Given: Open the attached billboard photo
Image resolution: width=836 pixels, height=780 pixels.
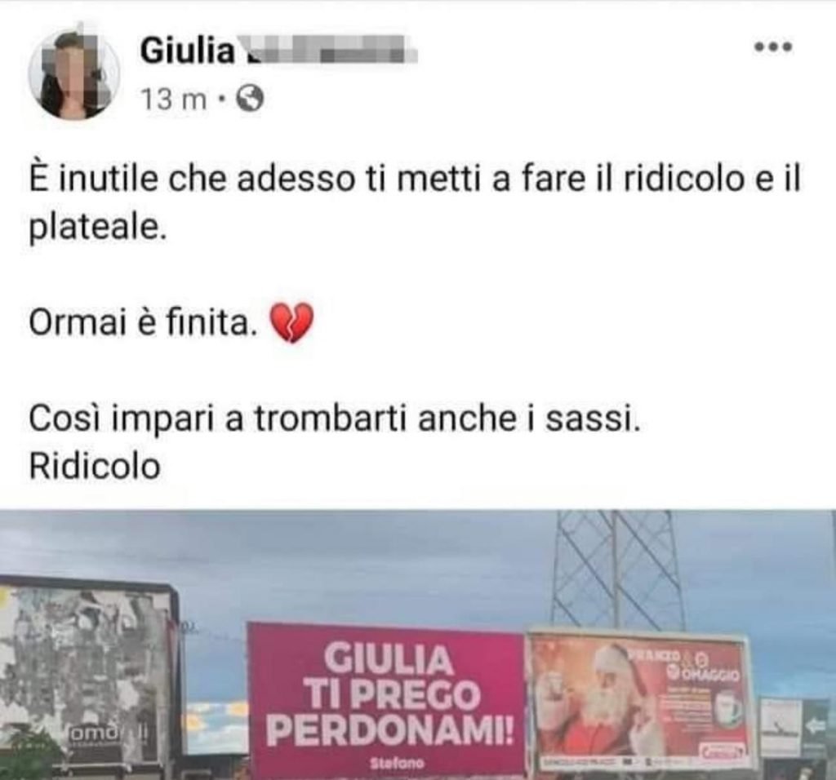Looking at the screenshot, I should [418, 645].
